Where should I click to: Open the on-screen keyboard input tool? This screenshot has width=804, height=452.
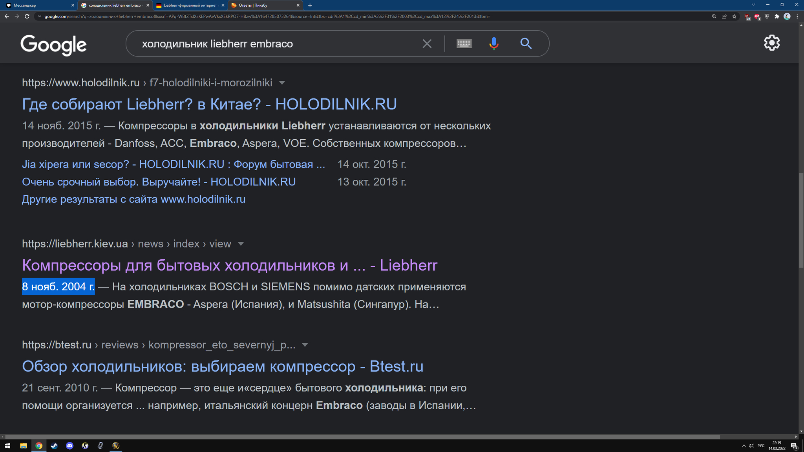pyautogui.click(x=464, y=44)
